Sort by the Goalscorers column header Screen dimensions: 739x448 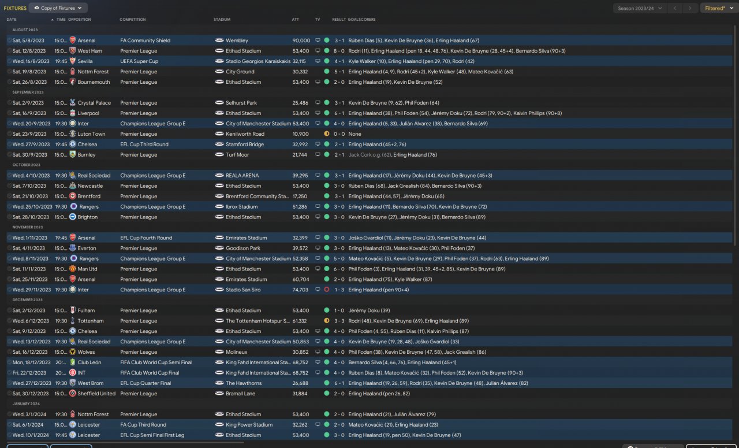[x=362, y=20]
